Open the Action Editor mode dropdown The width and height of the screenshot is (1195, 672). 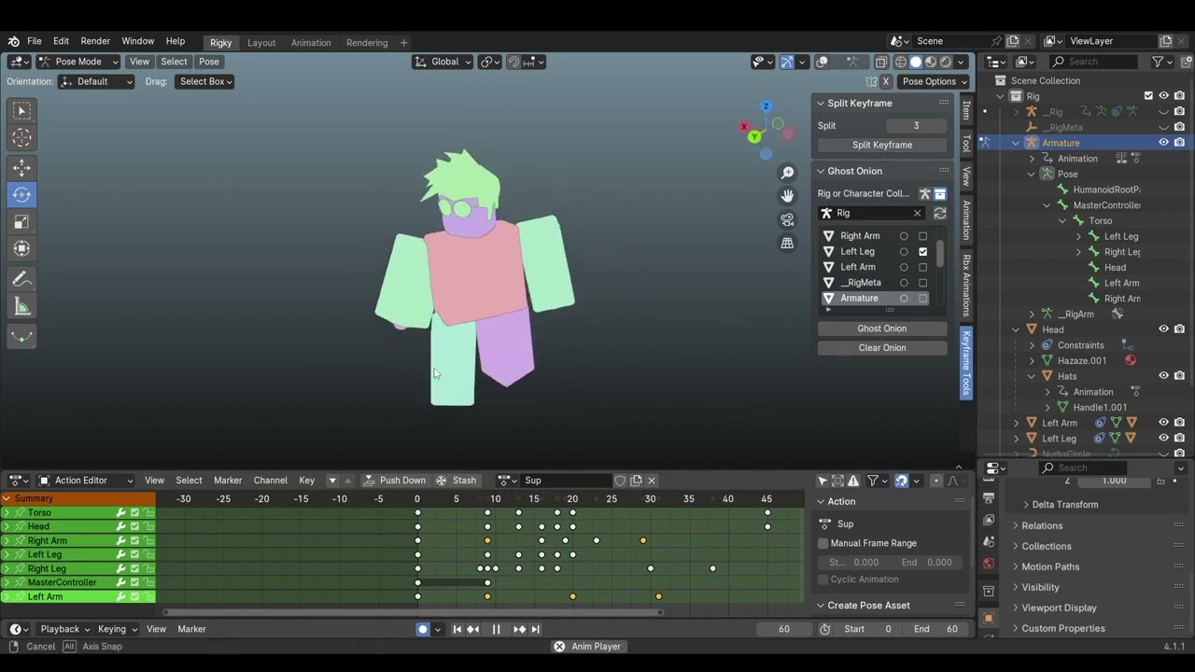click(84, 481)
